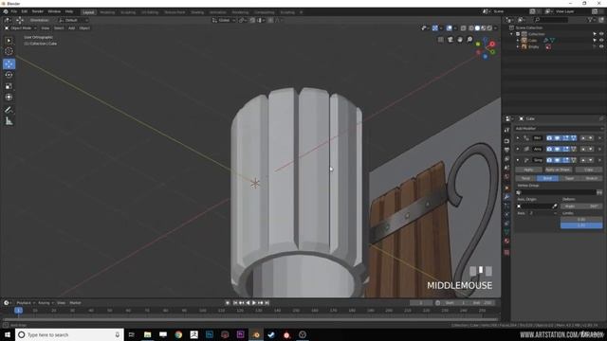Select the Twist deform mode
The height and width of the screenshot is (341, 607).
click(x=525, y=178)
